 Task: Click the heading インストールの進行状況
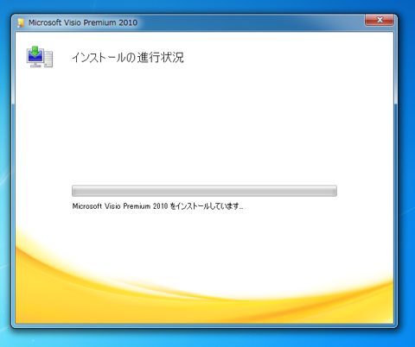pyautogui.click(x=128, y=57)
